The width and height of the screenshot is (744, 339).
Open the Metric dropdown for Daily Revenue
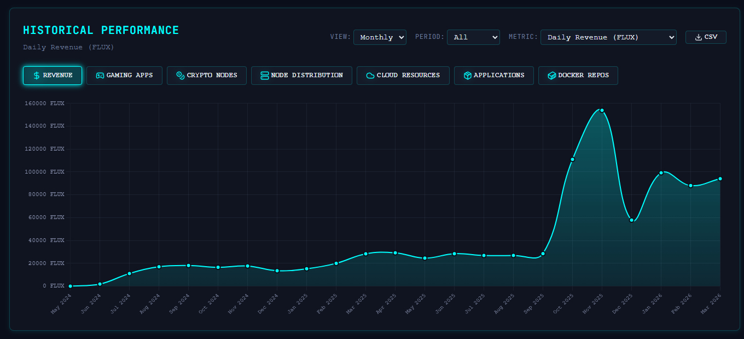pyautogui.click(x=608, y=37)
